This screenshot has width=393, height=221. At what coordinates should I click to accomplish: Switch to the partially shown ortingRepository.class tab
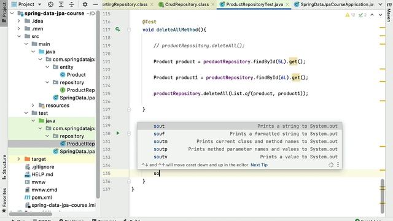click(128, 4)
